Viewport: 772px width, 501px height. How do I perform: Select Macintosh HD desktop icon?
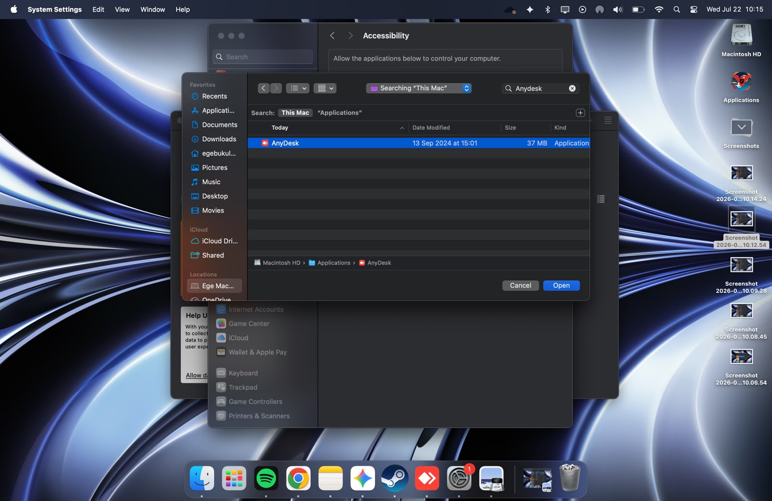pos(741,41)
